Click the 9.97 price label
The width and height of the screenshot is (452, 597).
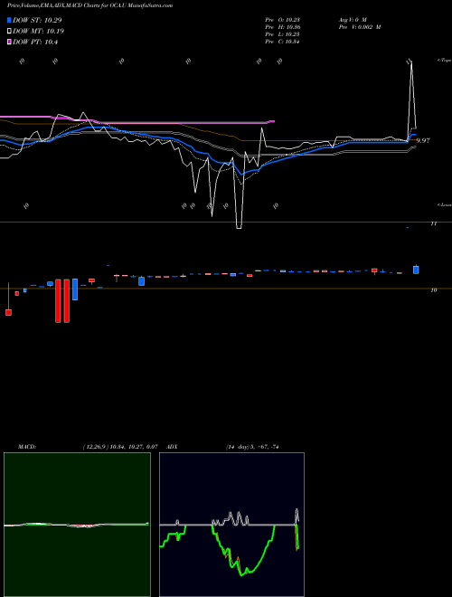coord(423,140)
